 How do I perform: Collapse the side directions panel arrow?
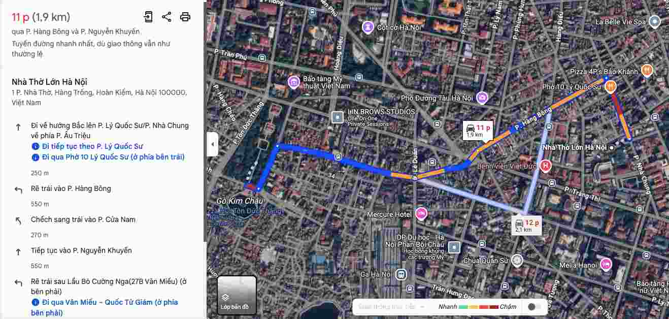click(213, 144)
